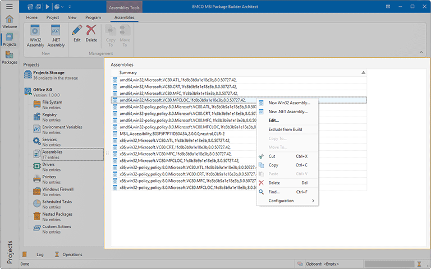The image size is (431, 269).
Task: Click the Summary column sort arrow
Action: pyautogui.click(x=363, y=73)
